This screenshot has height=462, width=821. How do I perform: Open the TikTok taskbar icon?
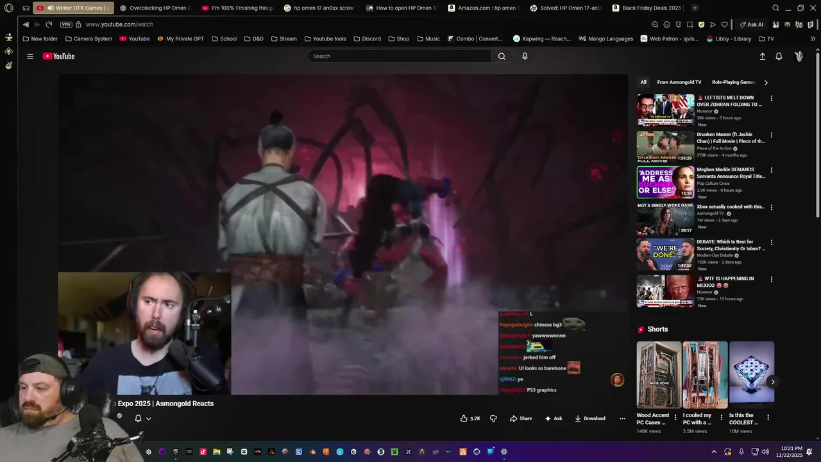[x=203, y=452]
